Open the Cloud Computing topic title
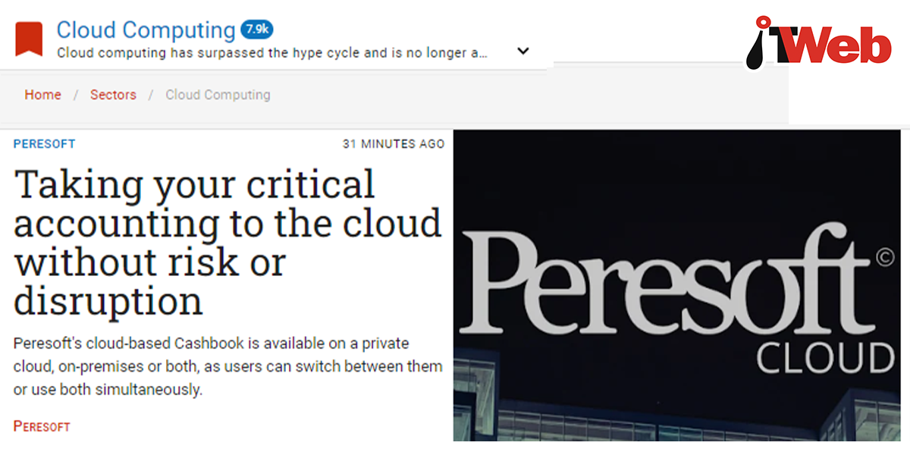This screenshot has height=455, width=910. click(x=146, y=30)
